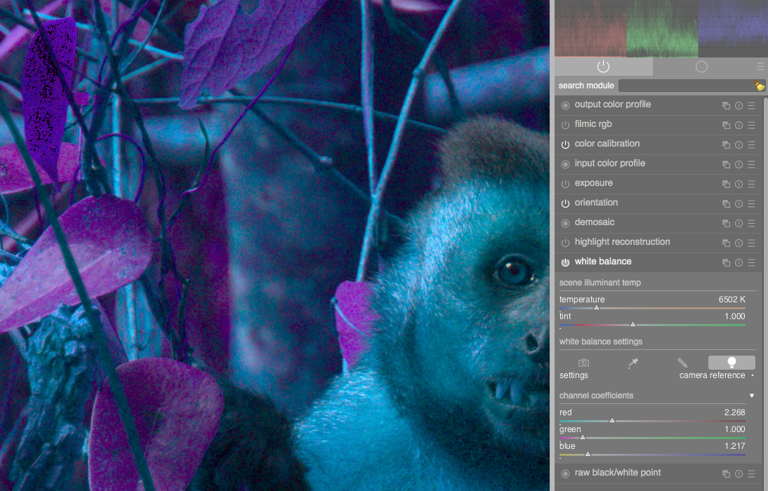This screenshot has height=491, width=768.
Task: Clear the module search with broom icon
Action: coord(759,86)
